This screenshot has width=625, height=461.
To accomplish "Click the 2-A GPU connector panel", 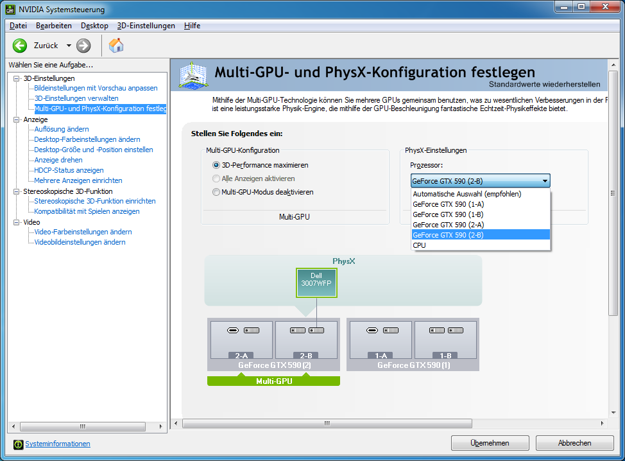I will [x=241, y=340].
